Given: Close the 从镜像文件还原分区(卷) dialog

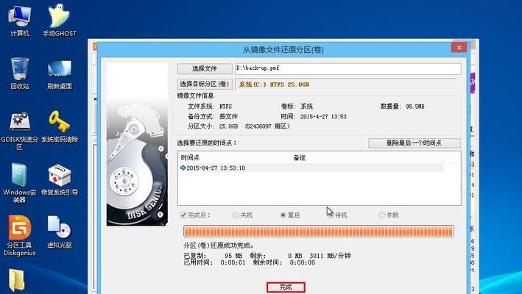Looking at the screenshot, I should pyautogui.click(x=459, y=48).
